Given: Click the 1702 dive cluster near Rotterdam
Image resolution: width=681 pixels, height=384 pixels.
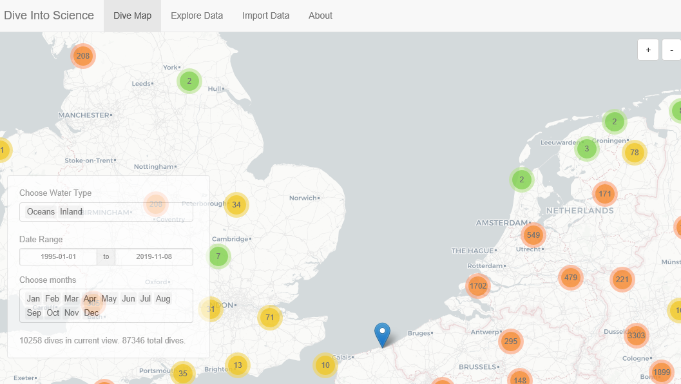Looking at the screenshot, I should tap(478, 285).
